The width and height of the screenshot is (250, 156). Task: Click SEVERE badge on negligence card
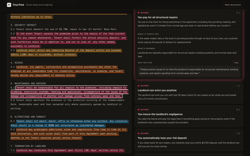[143, 110]
